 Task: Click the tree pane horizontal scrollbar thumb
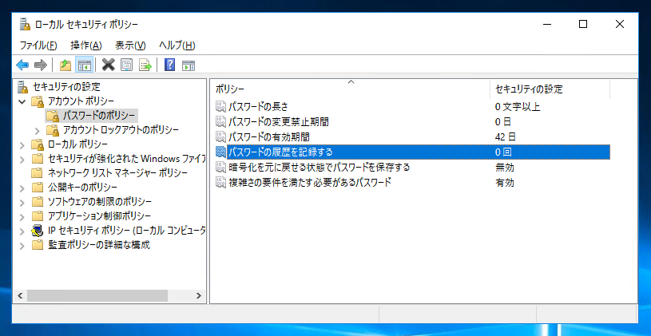pyautogui.click(x=97, y=296)
